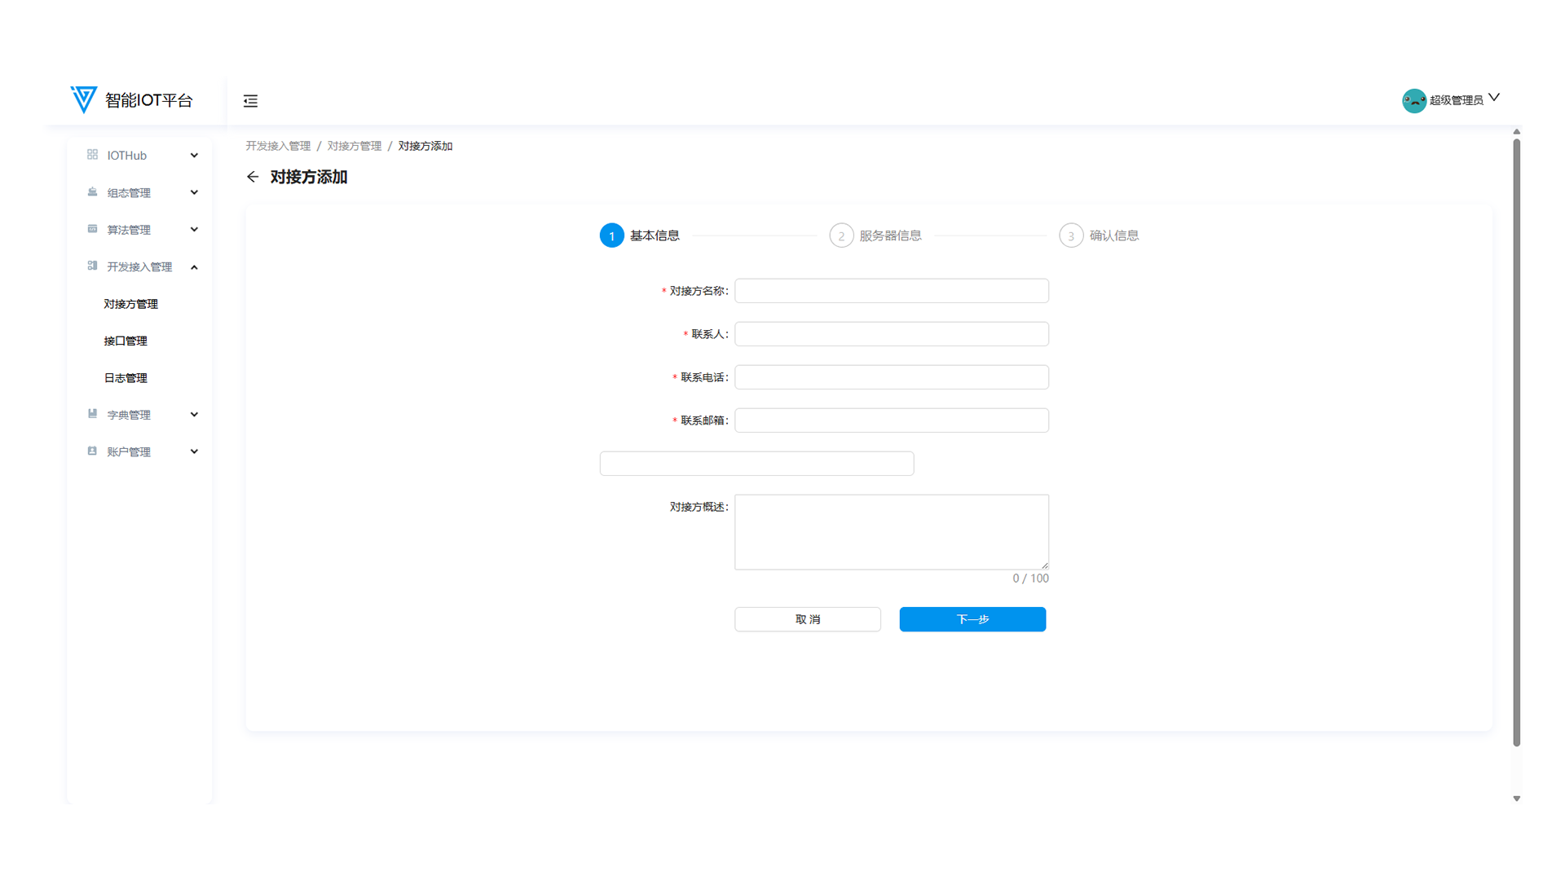This screenshot has height=880, width=1565.
Task: Click the blue 下一步 button
Action: (x=972, y=619)
